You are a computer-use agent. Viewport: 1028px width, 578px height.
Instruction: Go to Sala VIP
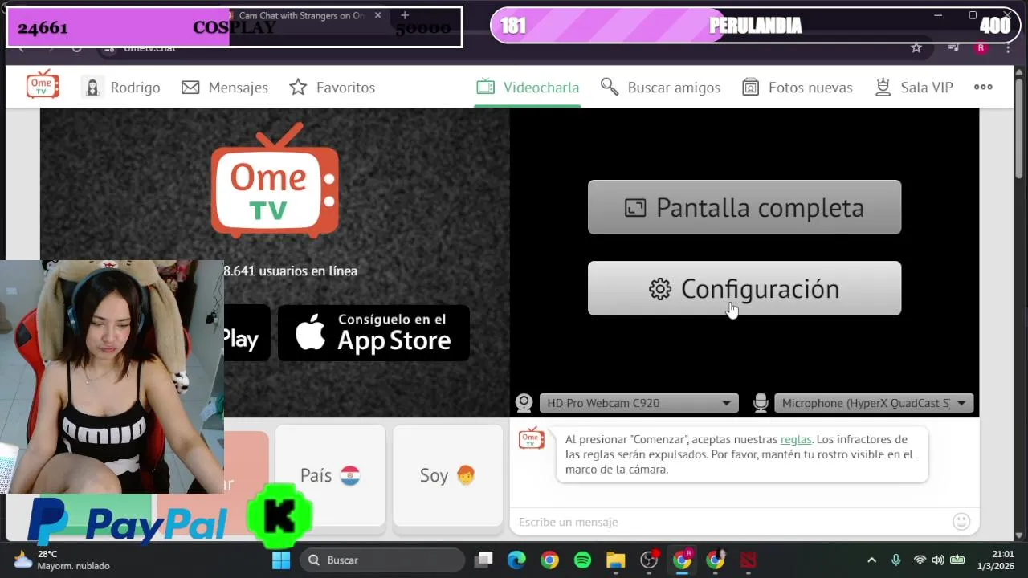[913, 88]
